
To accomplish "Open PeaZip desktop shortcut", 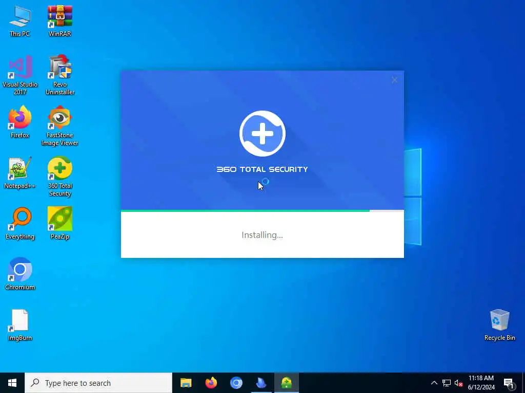I will coord(60,224).
